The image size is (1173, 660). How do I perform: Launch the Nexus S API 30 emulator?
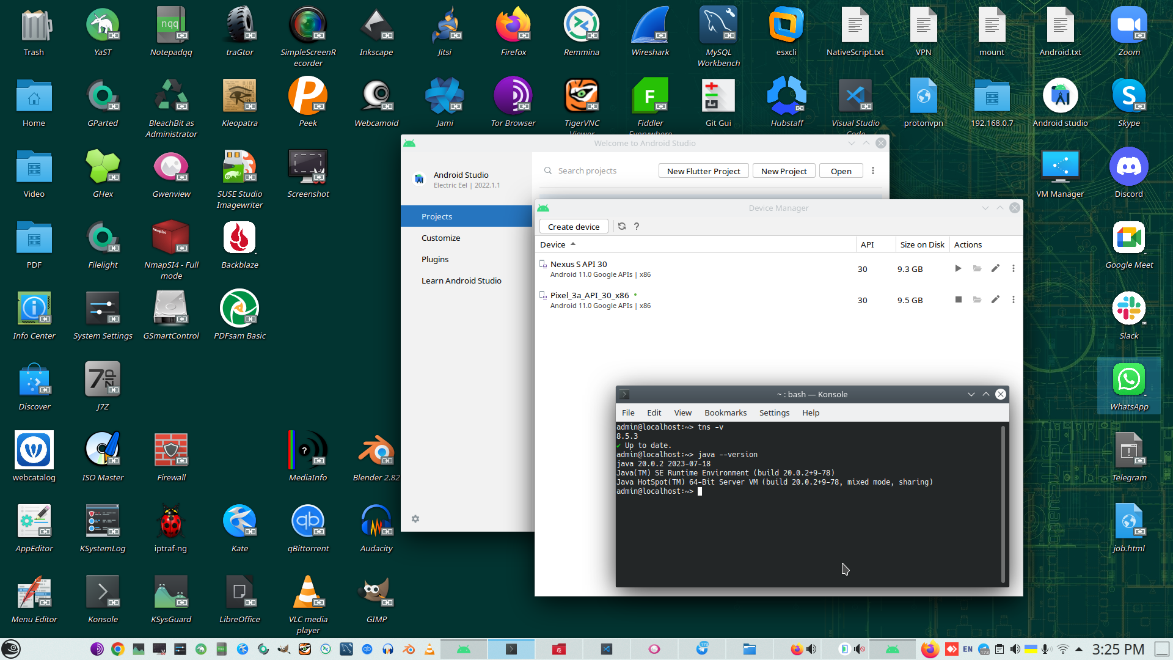coord(958,269)
